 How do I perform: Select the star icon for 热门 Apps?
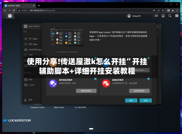26,39
